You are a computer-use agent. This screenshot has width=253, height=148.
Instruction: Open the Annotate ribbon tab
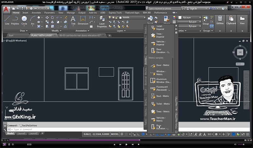(x=36, y=13)
